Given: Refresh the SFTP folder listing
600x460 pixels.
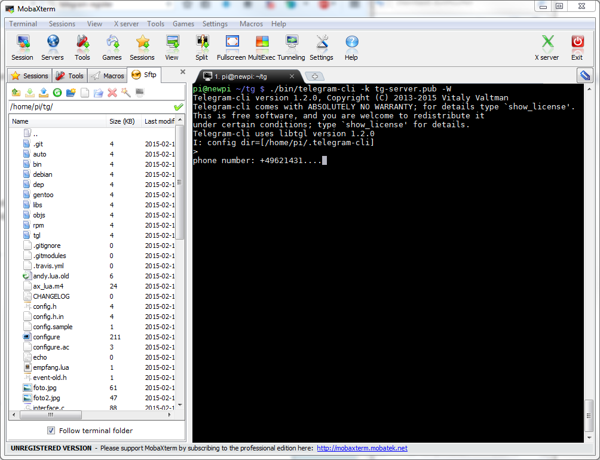Looking at the screenshot, I should [x=57, y=93].
